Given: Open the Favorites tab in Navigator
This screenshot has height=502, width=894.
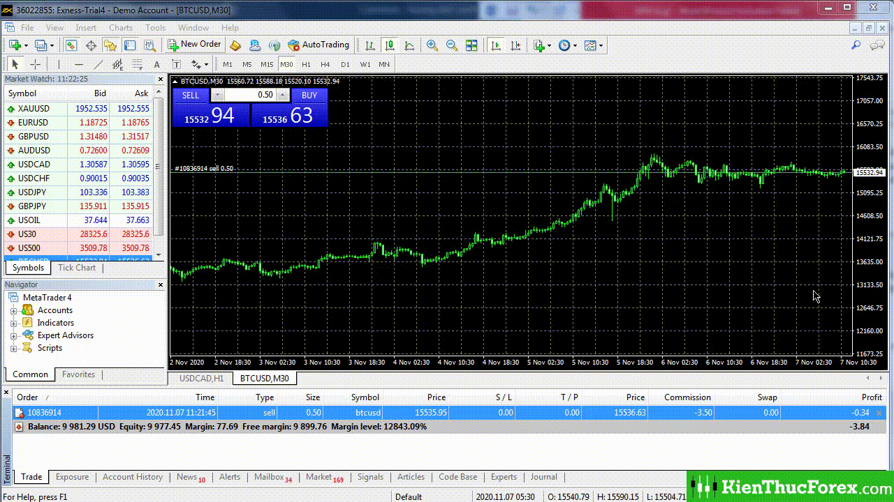Looking at the screenshot, I should 79,374.
